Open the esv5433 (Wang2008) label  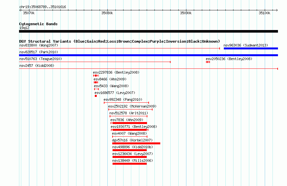tap(111, 86)
